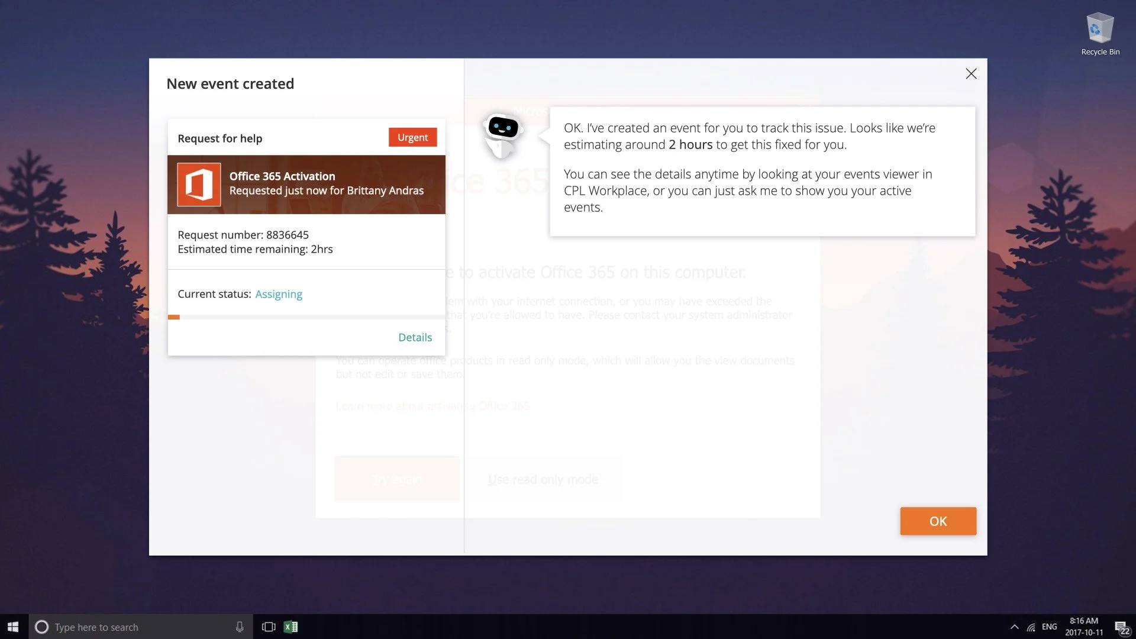Expand the hidden system tray icons
This screenshot has width=1136, height=639.
(x=1014, y=627)
